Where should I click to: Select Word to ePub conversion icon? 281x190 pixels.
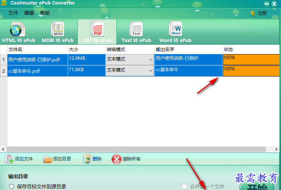coord(175,29)
